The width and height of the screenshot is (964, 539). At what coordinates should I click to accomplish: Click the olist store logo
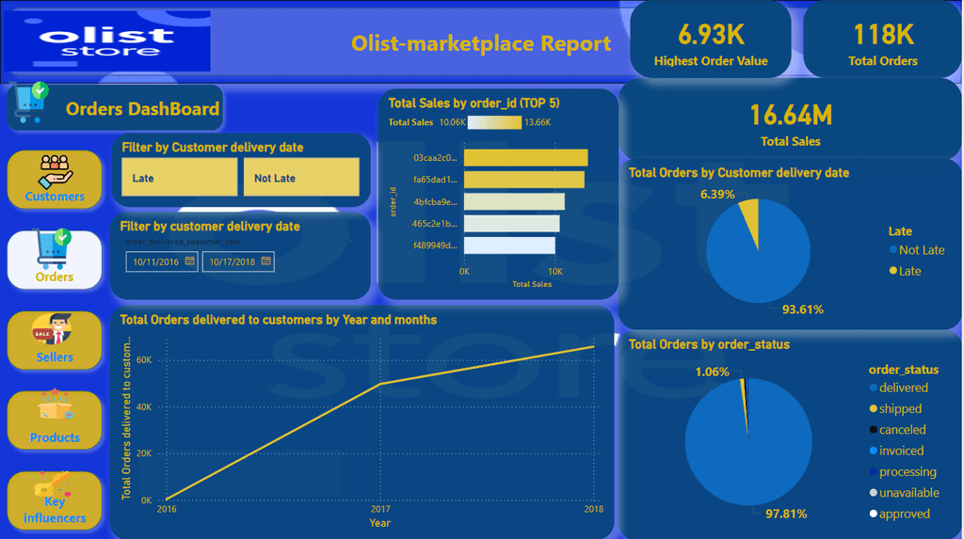point(107,41)
